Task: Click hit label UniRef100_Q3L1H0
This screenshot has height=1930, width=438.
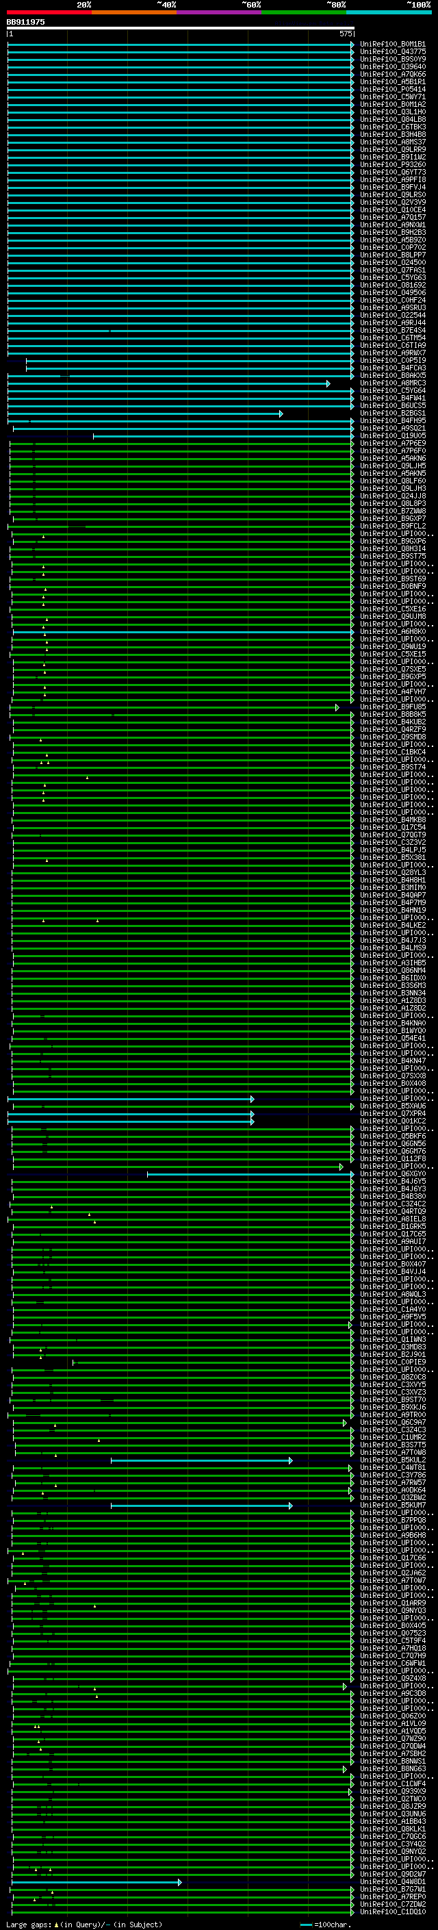Action: [x=393, y=112]
